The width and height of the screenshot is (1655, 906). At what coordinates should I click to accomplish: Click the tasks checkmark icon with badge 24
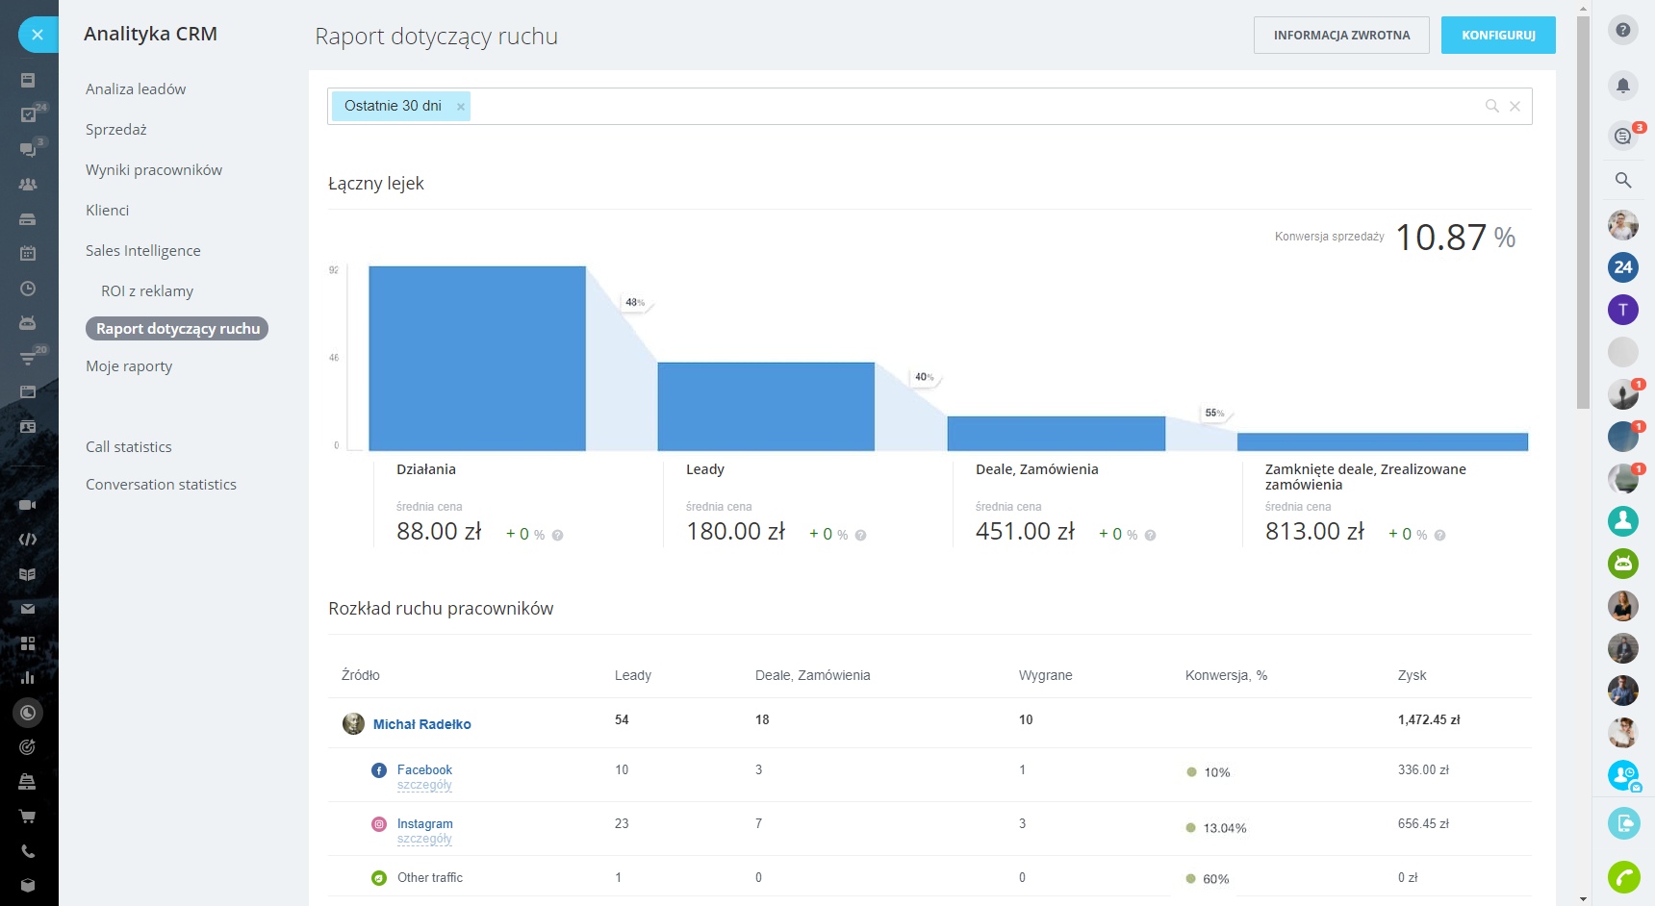click(28, 114)
